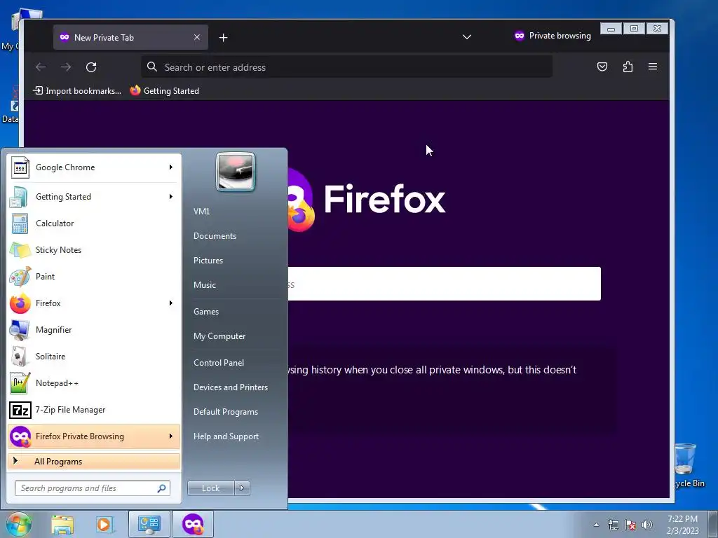Open My Computer from Start menu
718x538 pixels.
click(219, 336)
